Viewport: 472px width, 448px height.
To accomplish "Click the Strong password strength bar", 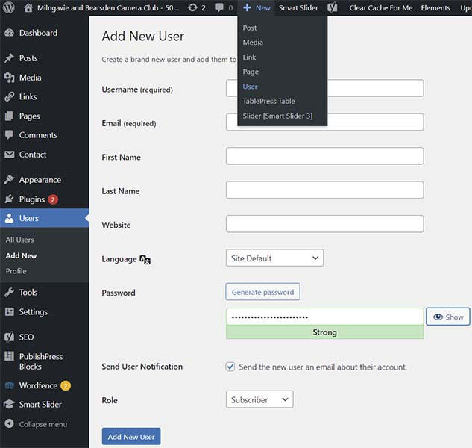I will (325, 332).
